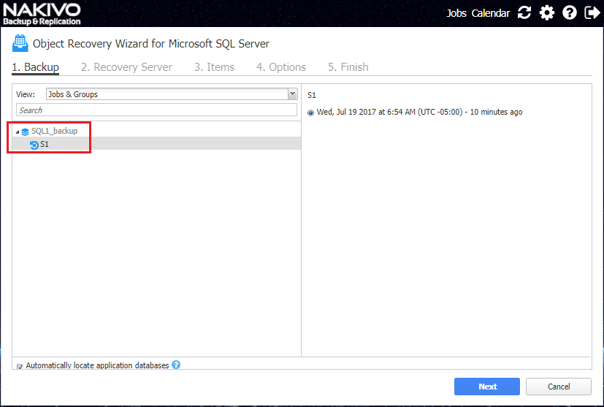Screen dimensions: 604x407
Task: Click the Next button
Action: (x=487, y=387)
